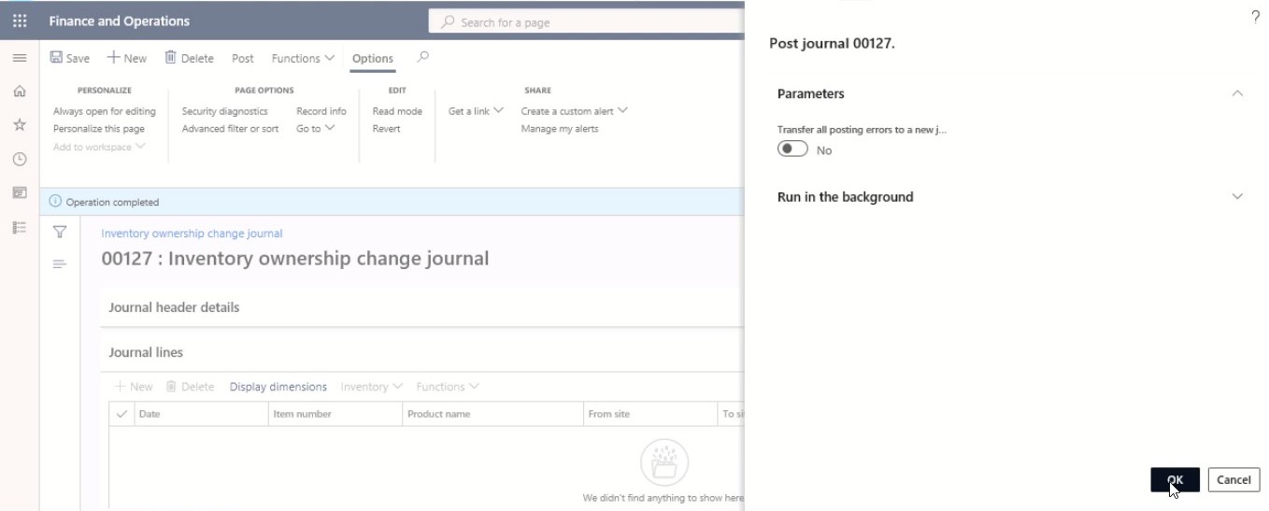Click the action pane search magnifier
Screen dimensions: 1269x511
[422, 57]
